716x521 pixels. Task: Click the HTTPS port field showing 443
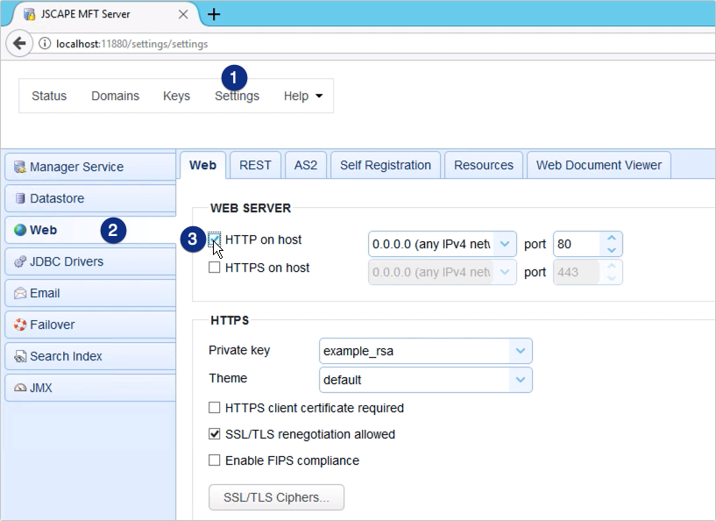[578, 272]
